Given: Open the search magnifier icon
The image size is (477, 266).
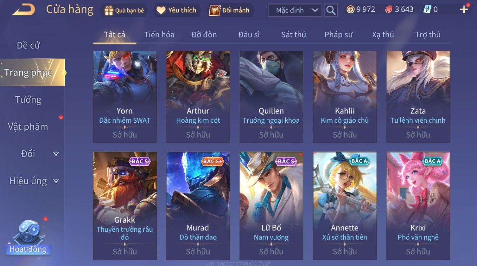Looking at the screenshot, I should click(331, 10).
